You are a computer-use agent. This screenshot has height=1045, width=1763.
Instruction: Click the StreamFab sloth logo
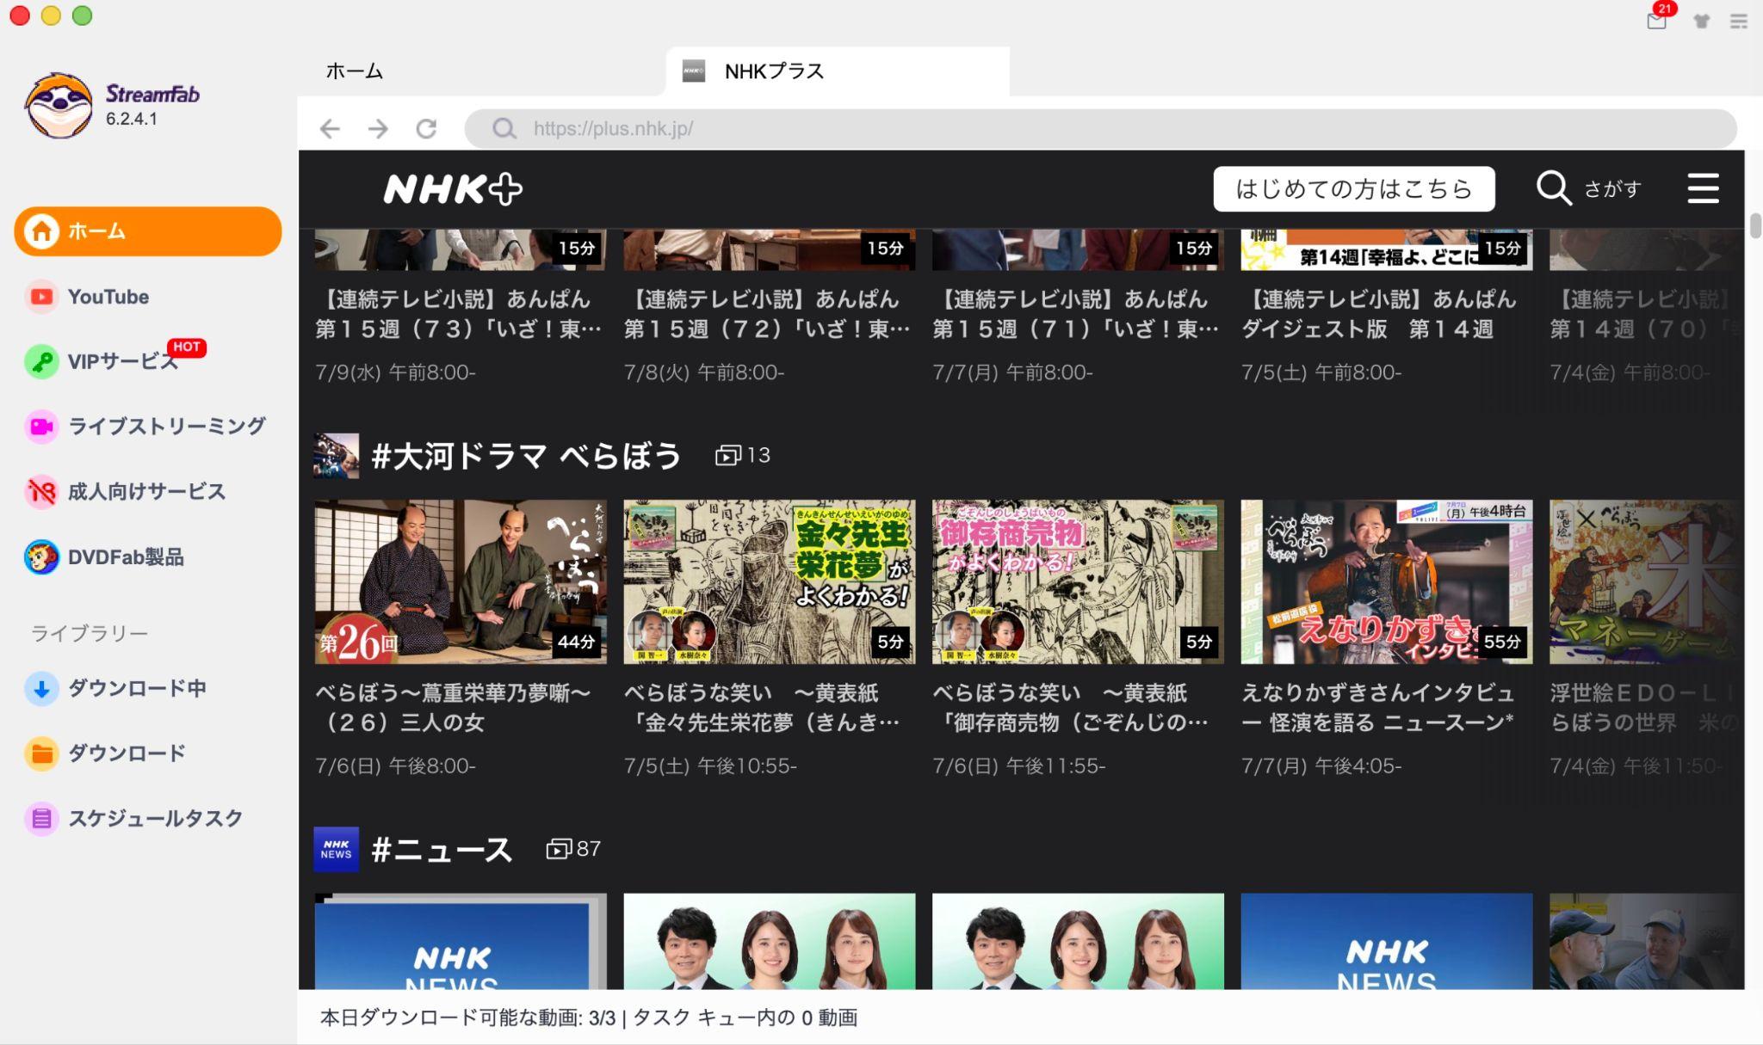(x=59, y=106)
